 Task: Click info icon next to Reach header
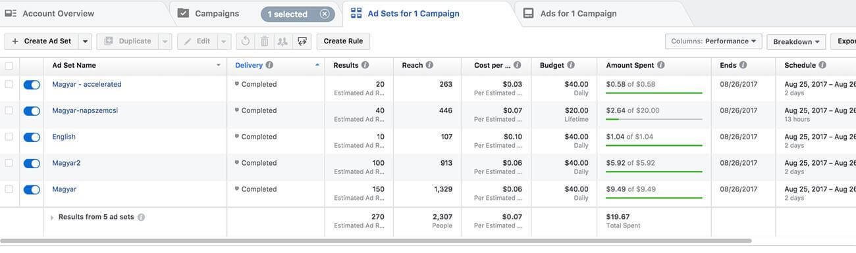pos(429,65)
